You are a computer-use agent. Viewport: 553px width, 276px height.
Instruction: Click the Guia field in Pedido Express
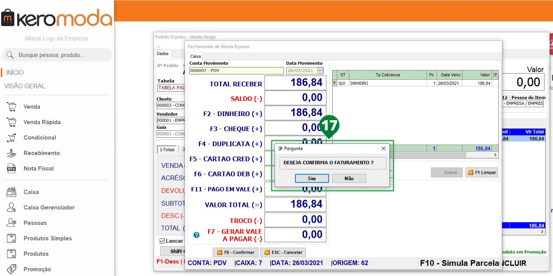[171, 134]
